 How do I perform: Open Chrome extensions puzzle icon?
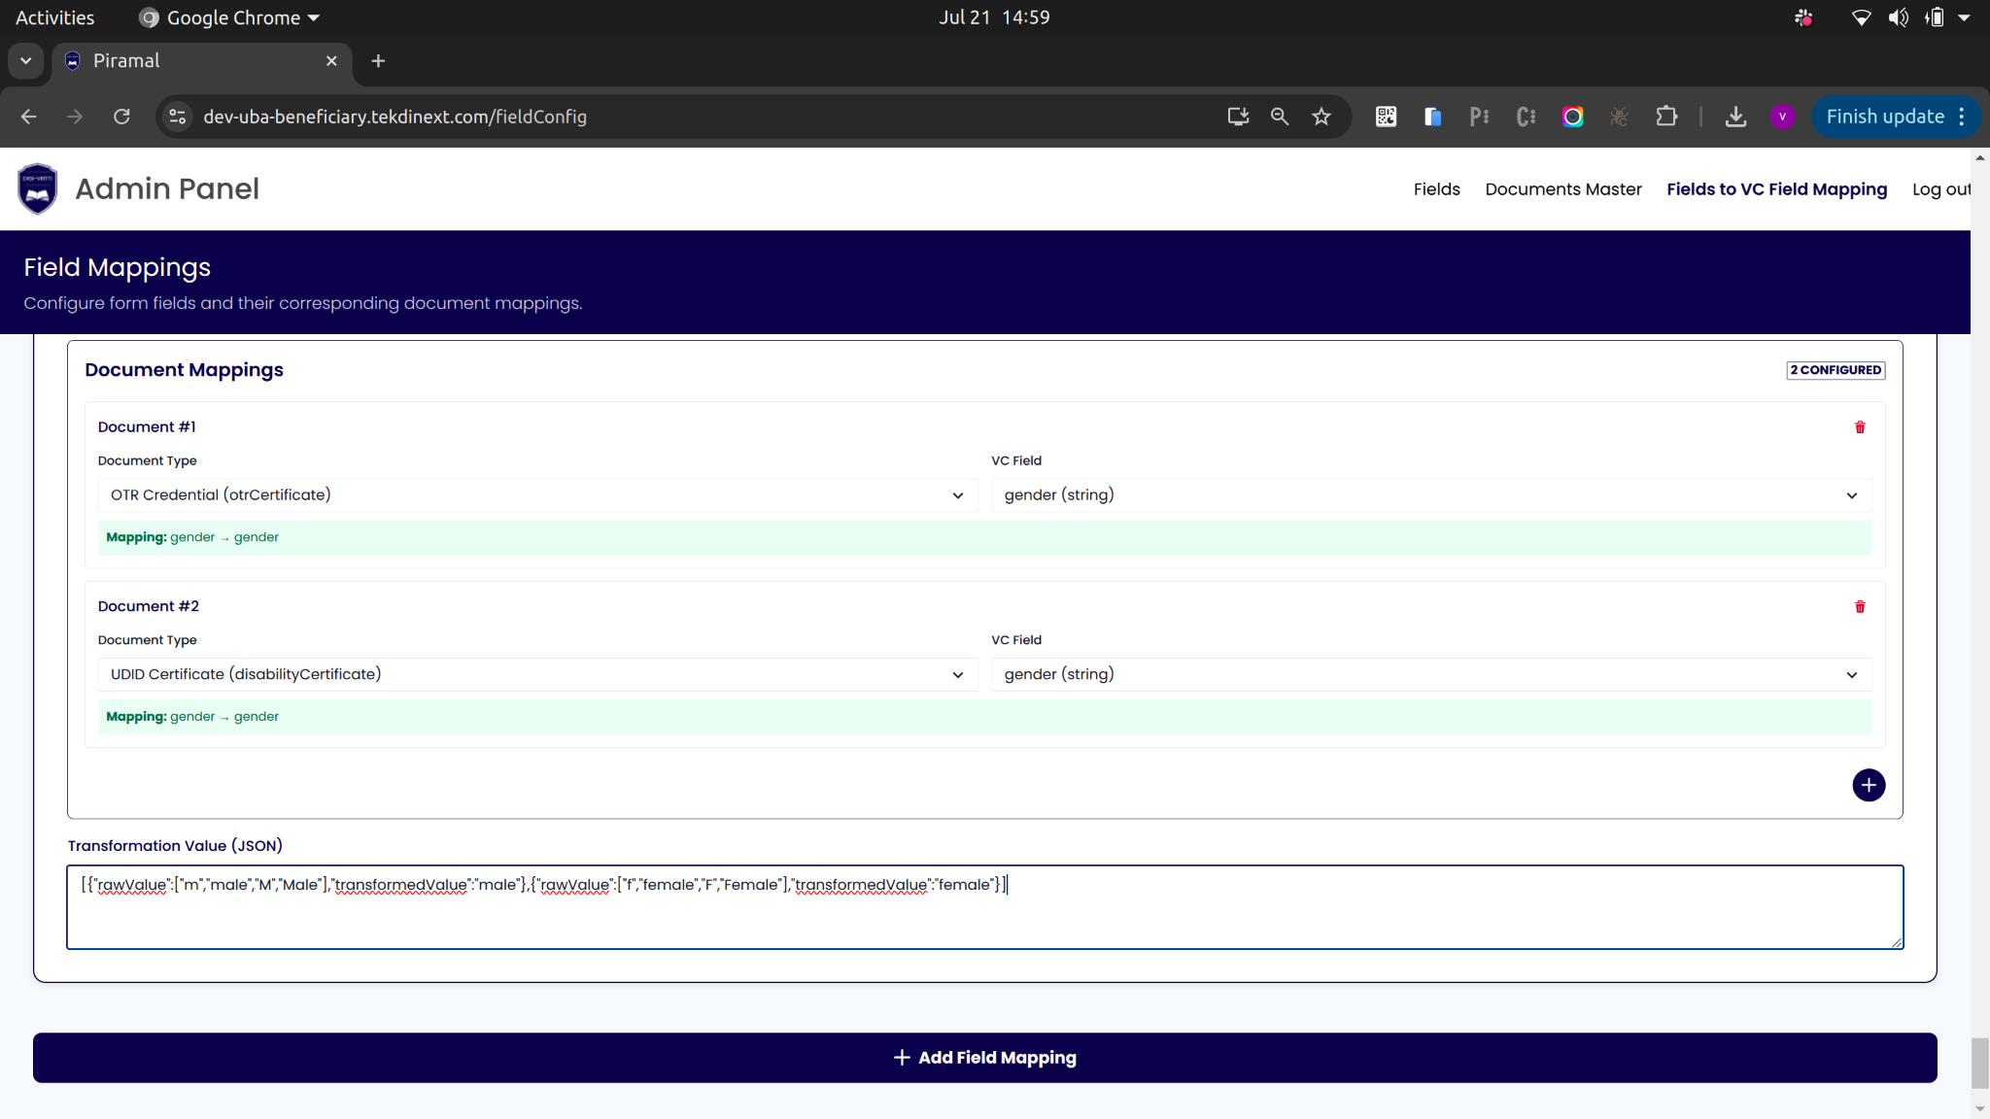(x=1666, y=117)
